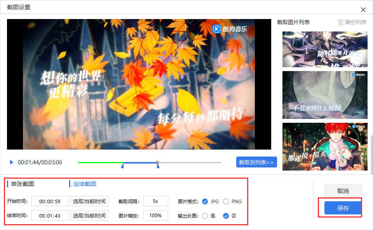Open thumbnail with 那就摸摸头 caption
Screen dimensions: 373x230
point(325,146)
